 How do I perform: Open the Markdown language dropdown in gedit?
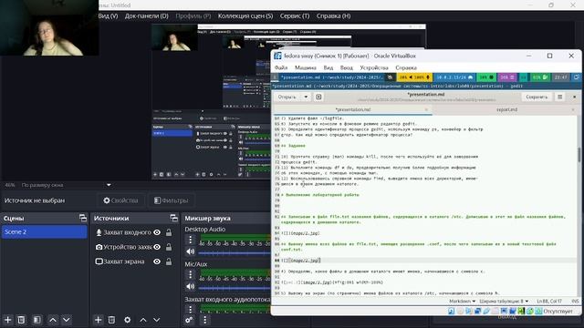(x=463, y=301)
